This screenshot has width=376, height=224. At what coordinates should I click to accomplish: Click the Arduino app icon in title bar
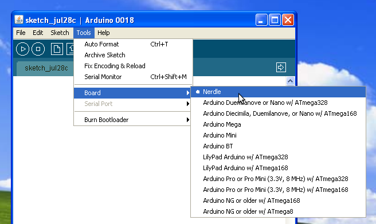point(19,19)
